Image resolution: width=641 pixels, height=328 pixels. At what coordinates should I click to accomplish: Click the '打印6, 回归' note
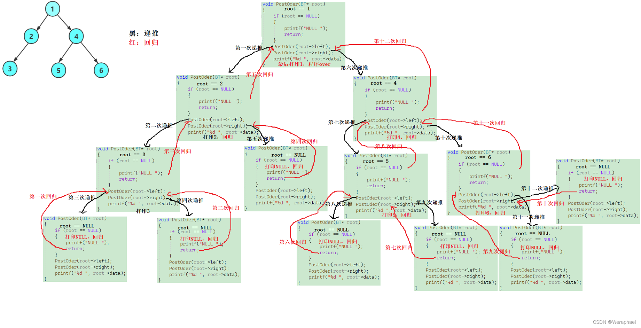(491, 213)
